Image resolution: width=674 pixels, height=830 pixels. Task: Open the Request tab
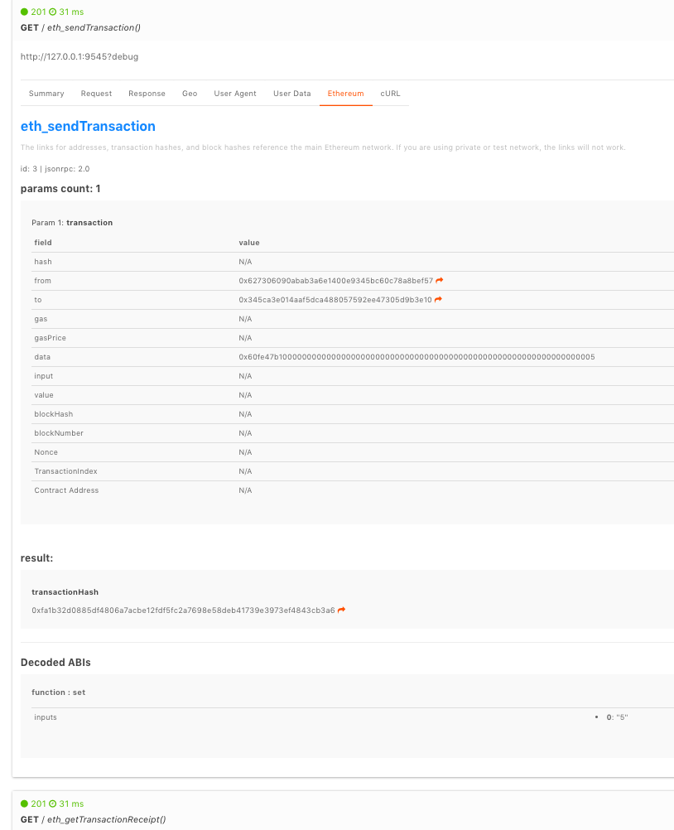click(96, 93)
